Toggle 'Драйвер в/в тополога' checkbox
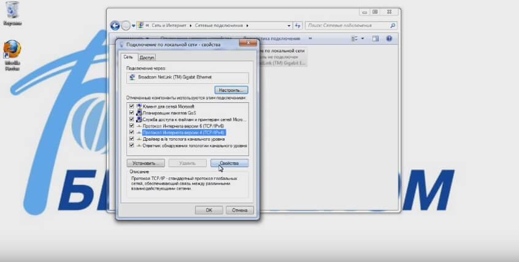Viewport: 519px width, 262px height. point(131,139)
